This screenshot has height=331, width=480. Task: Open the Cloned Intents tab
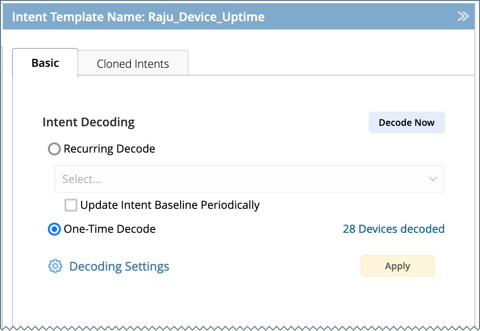click(x=133, y=64)
